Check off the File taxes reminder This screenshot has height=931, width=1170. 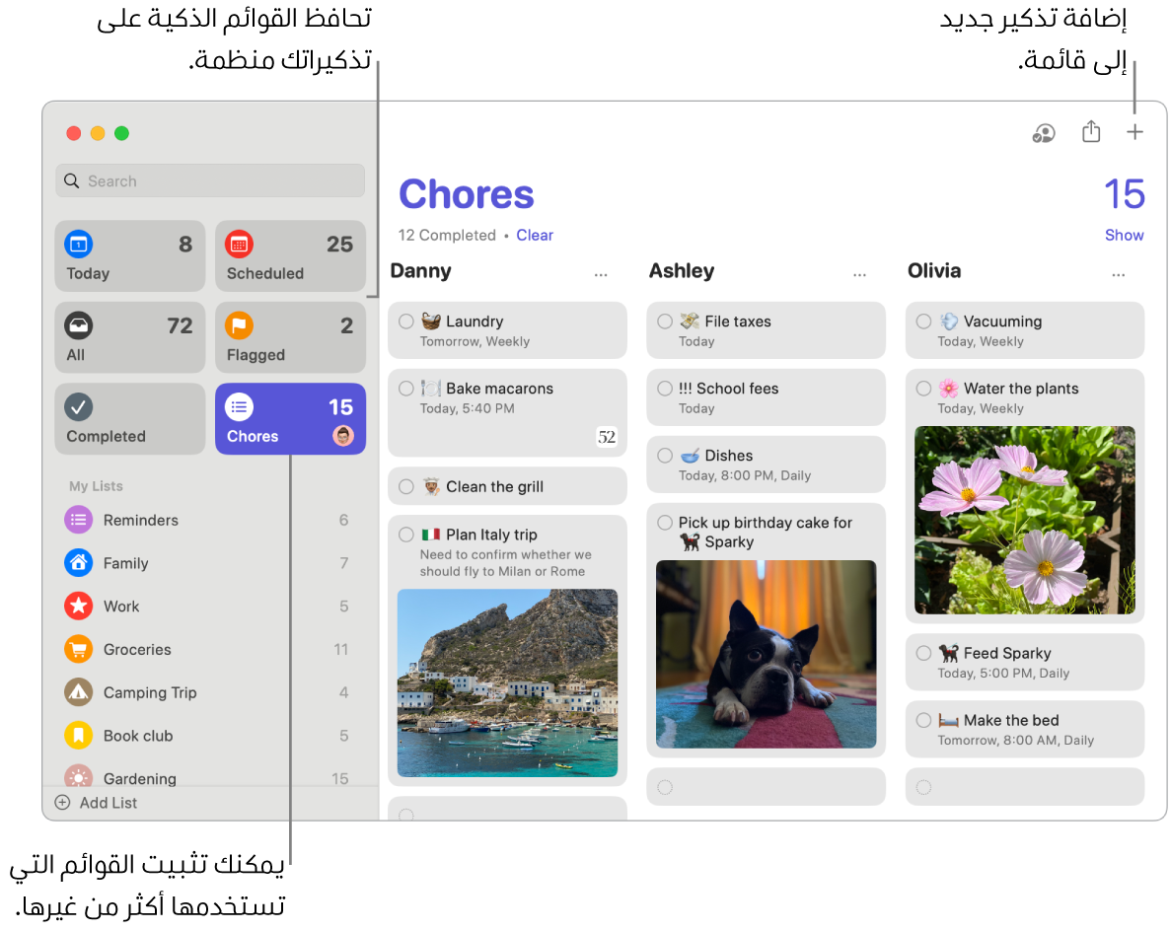664,321
